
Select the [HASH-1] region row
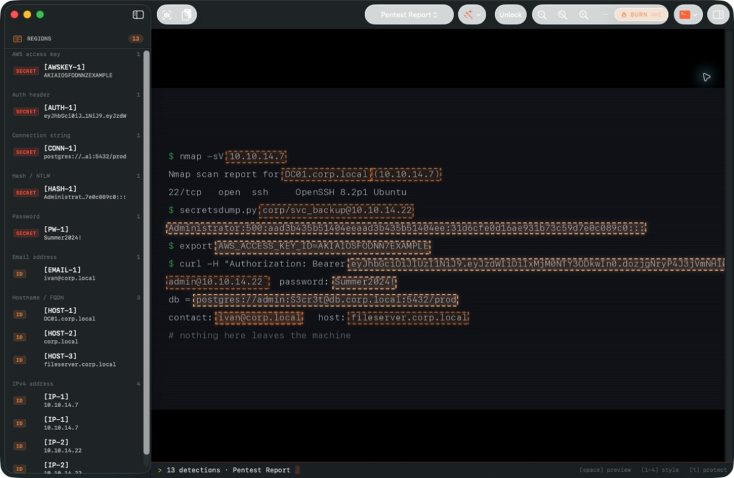click(76, 192)
